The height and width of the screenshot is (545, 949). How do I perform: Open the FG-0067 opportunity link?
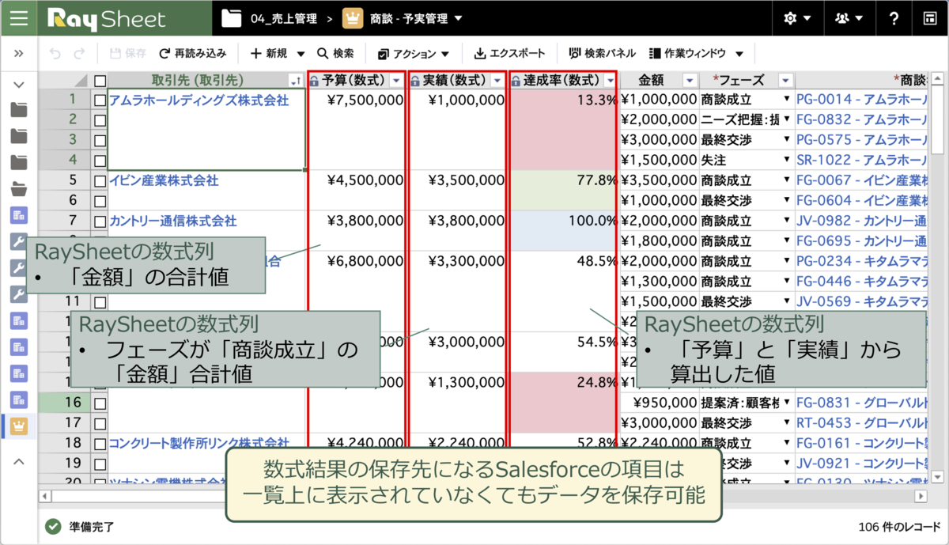(862, 181)
